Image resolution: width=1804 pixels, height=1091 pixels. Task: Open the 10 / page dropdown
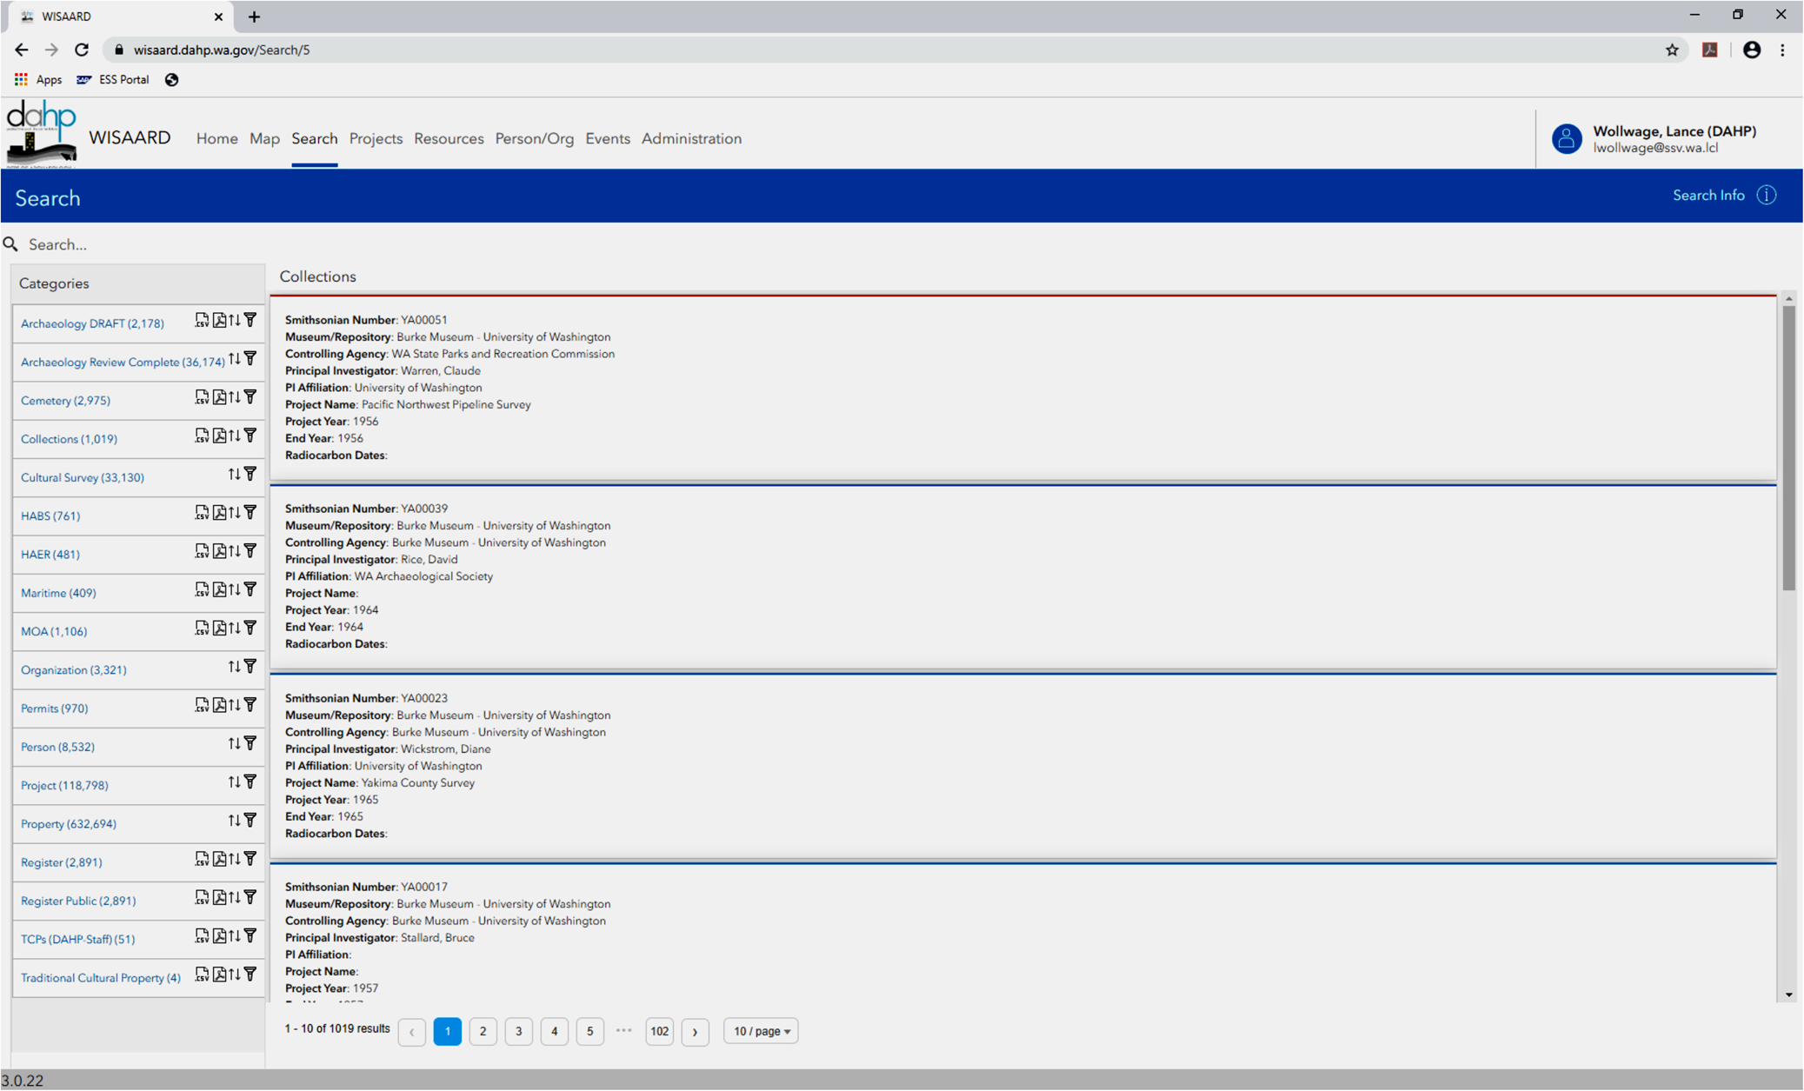point(761,1031)
